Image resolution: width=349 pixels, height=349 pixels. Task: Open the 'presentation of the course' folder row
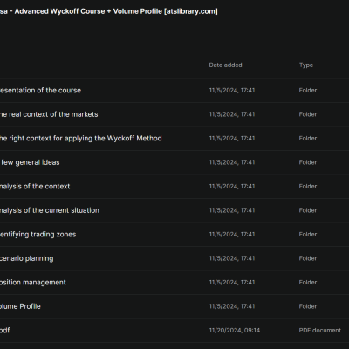pos(174,90)
